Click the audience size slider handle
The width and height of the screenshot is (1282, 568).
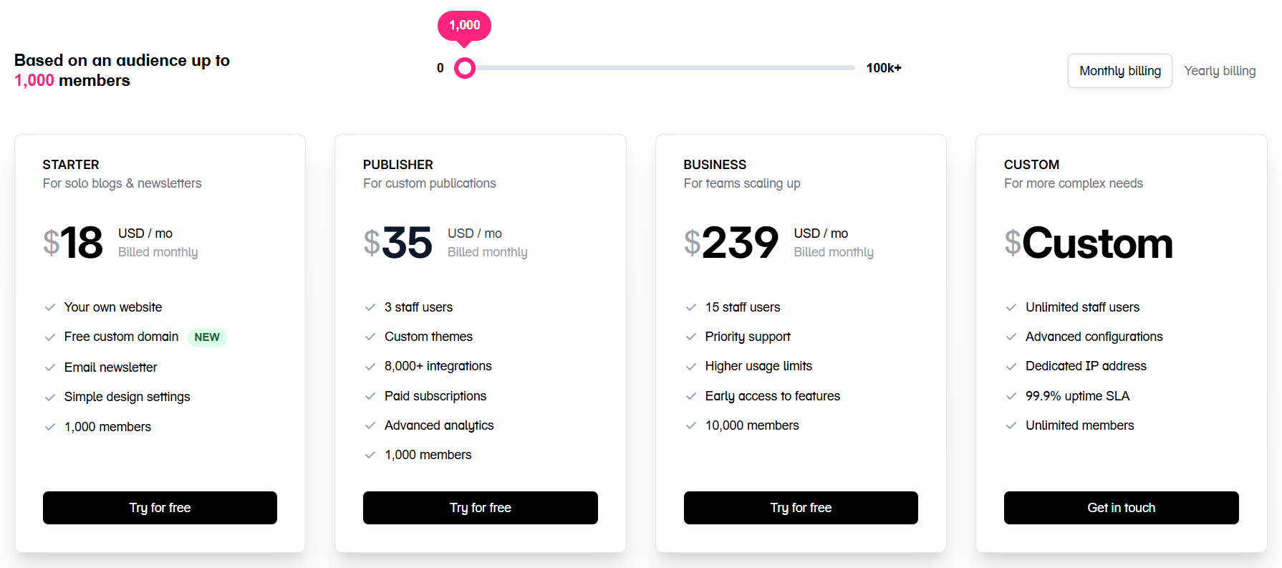(x=465, y=68)
